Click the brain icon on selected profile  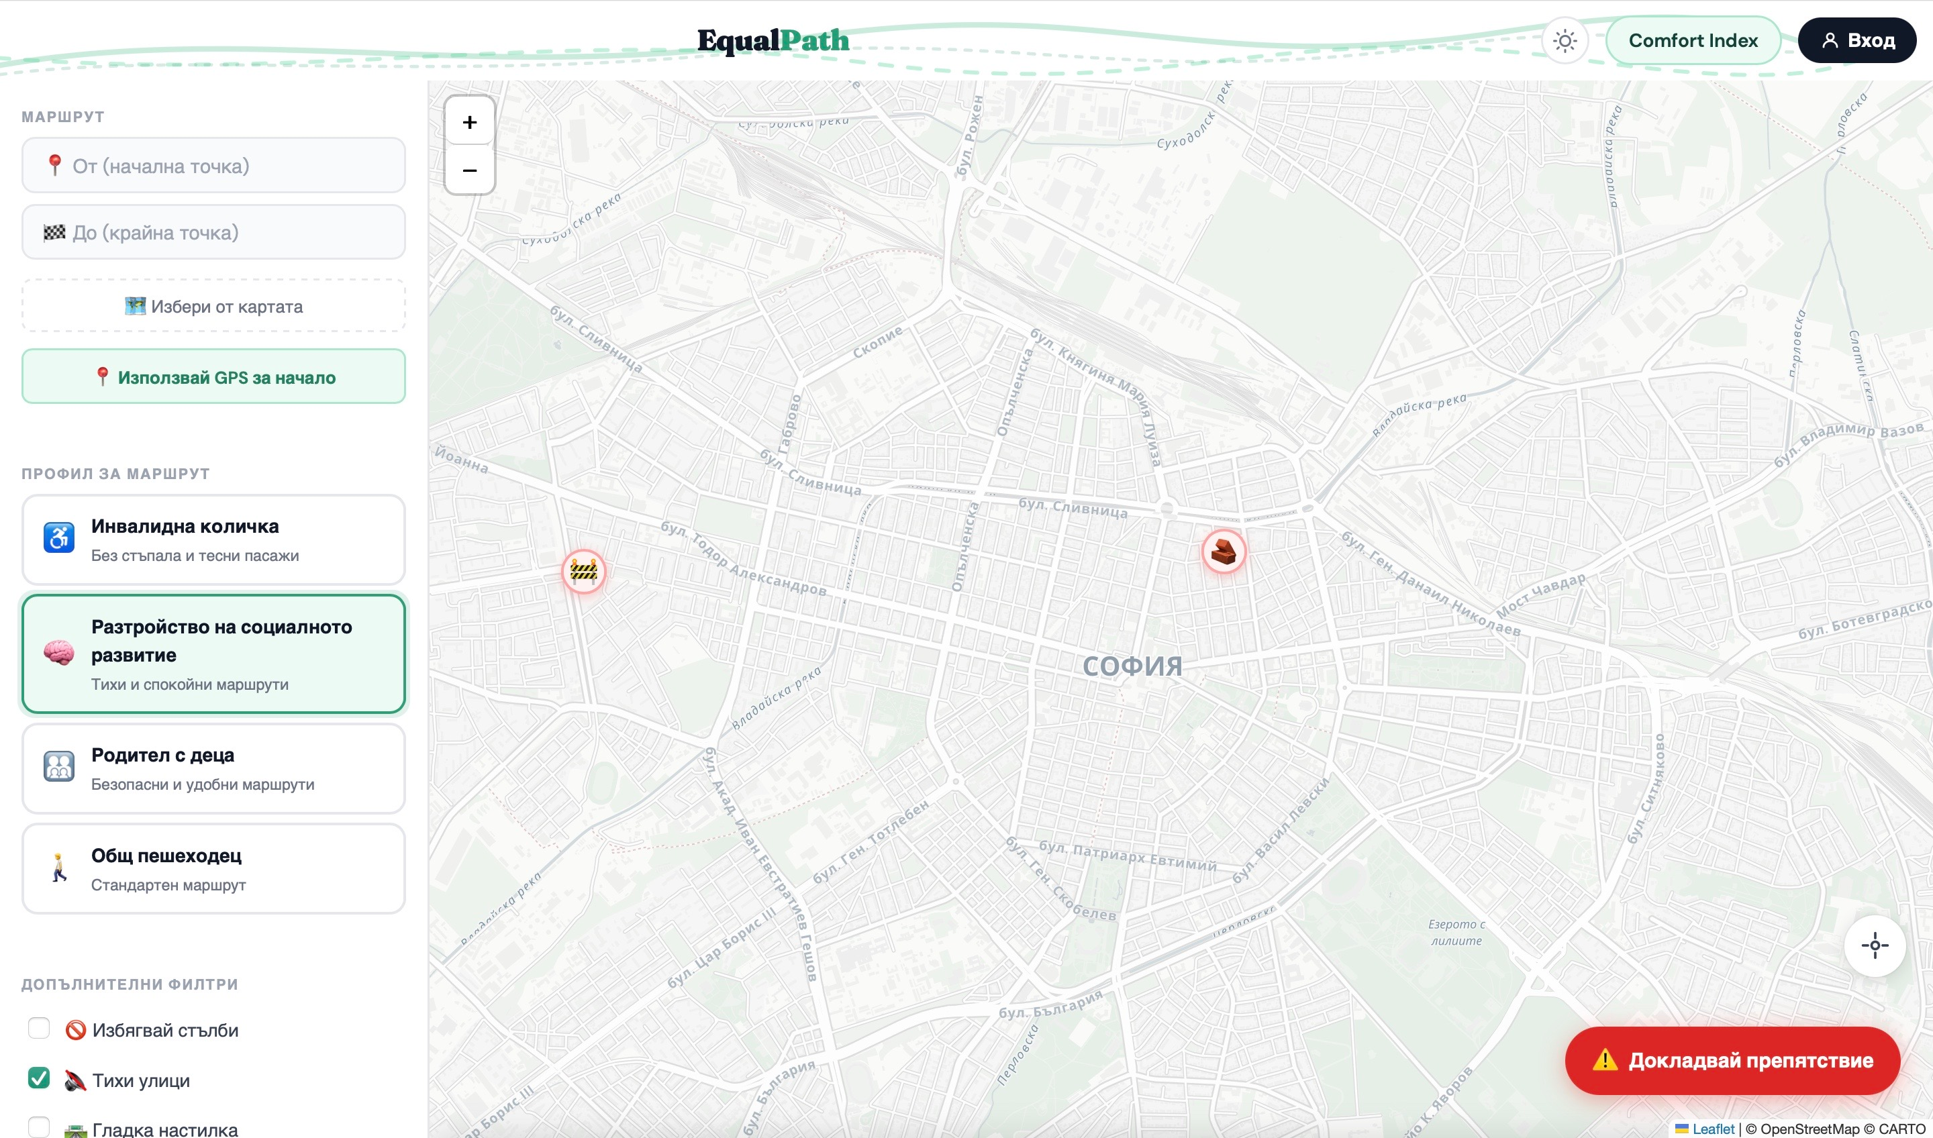coord(59,654)
